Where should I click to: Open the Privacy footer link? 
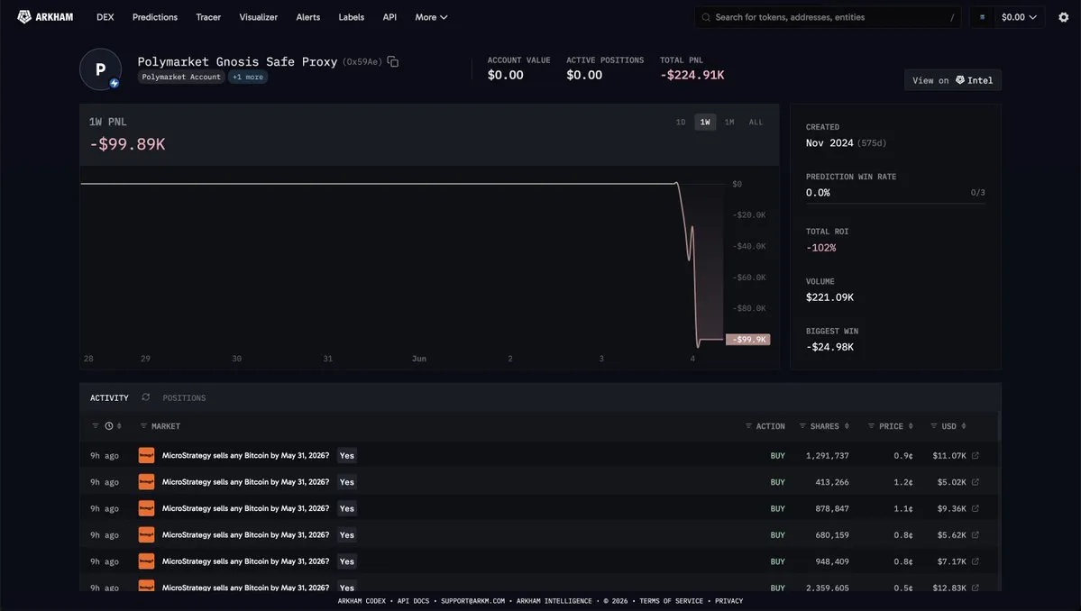[728, 601]
